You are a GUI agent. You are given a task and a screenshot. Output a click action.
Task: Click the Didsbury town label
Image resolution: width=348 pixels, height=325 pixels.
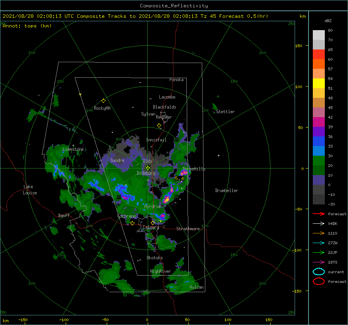click(146, 173)
